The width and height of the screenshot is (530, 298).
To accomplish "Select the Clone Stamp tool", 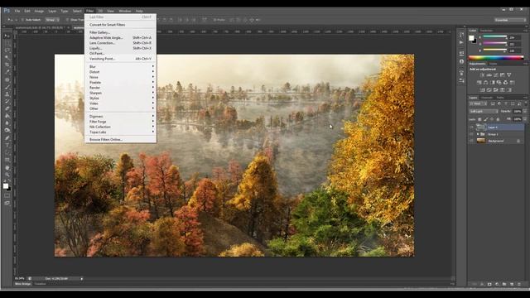I will (x=7, y=94).
